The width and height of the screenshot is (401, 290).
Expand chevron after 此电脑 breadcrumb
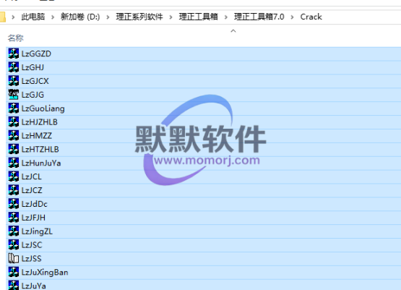pyautogui.click(x=53, y=17)
